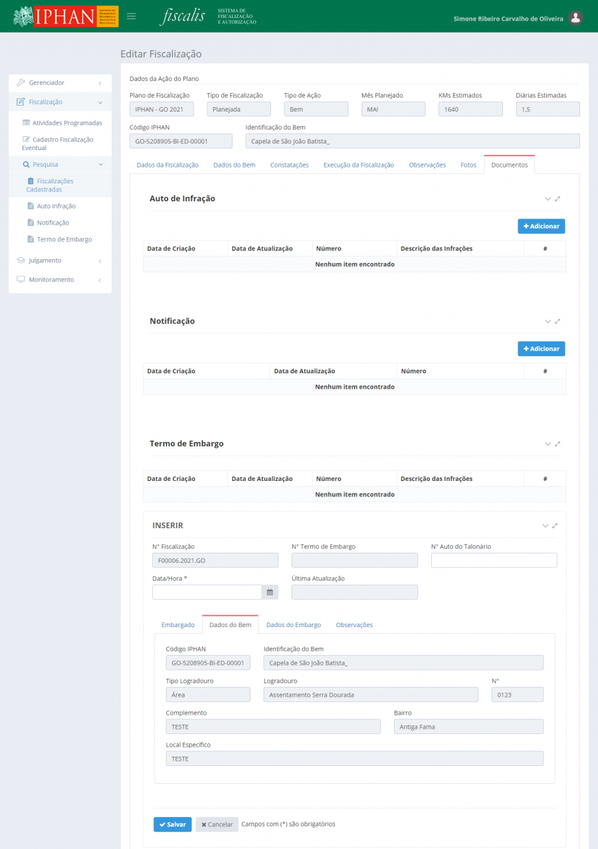
Task: Collapse the INSERIR section chevron
Action: 546,525
